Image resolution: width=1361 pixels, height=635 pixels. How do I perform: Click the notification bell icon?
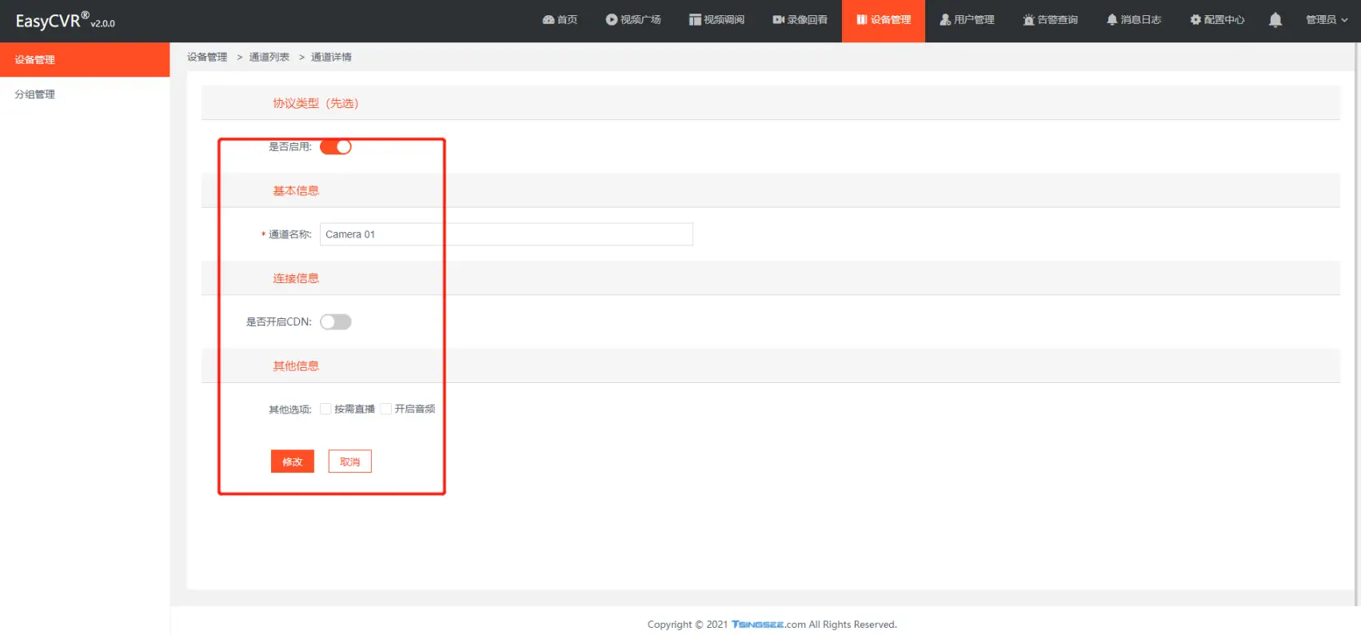[1275, 20]
